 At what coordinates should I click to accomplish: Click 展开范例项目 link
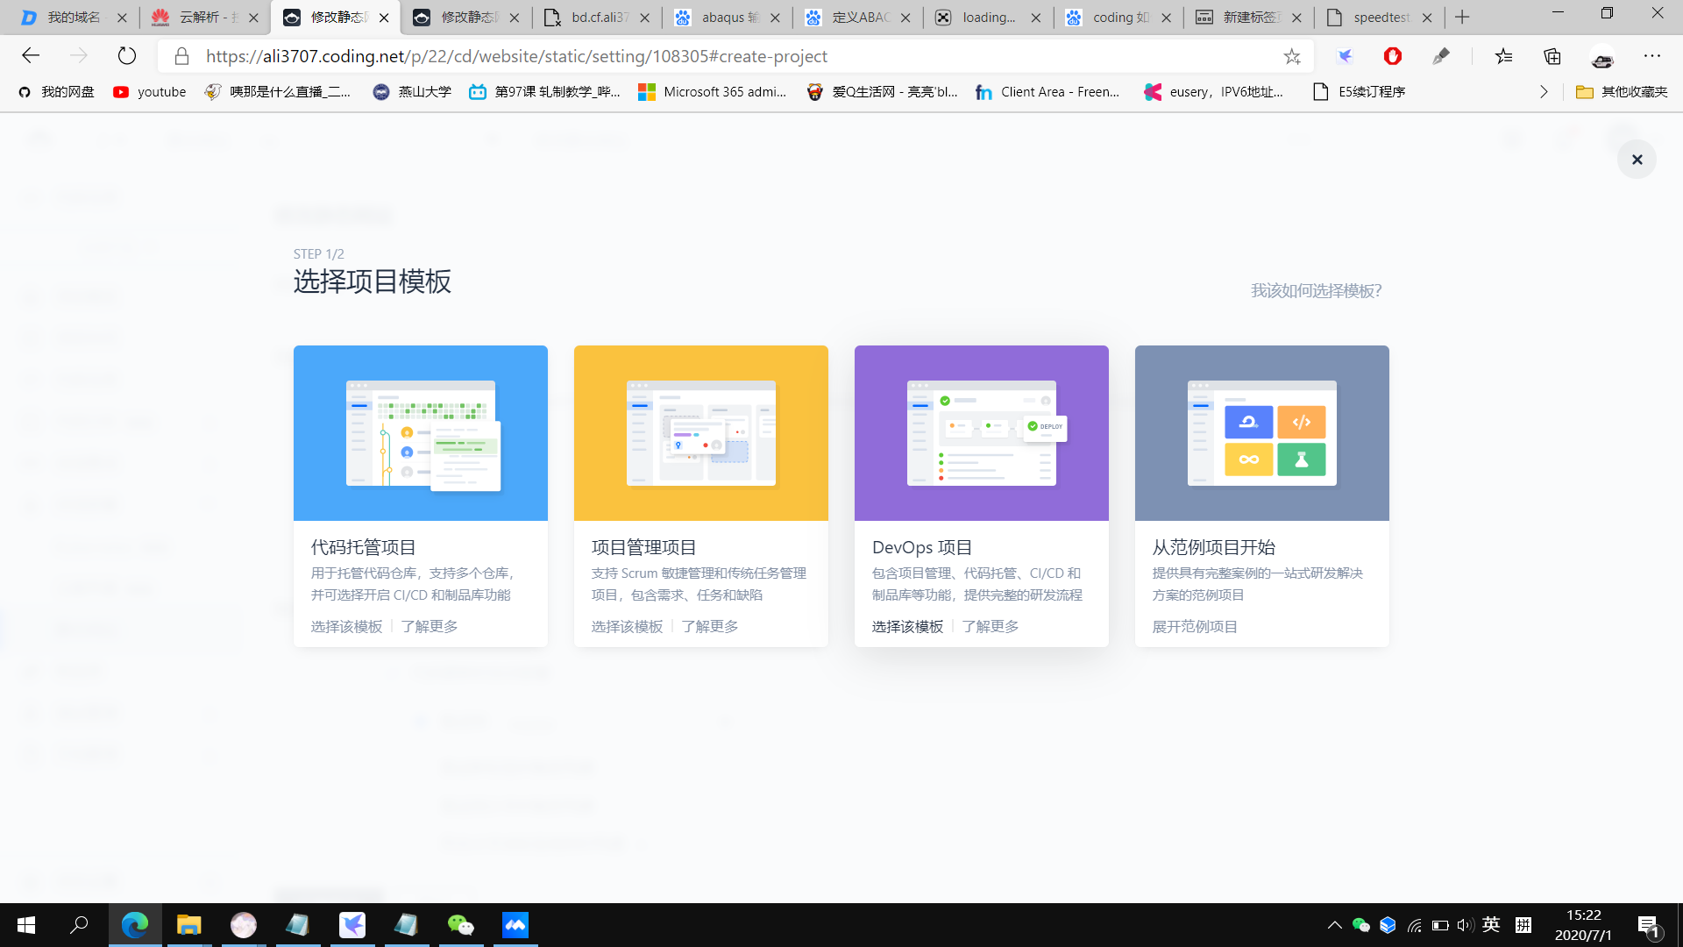[1195, 626]
